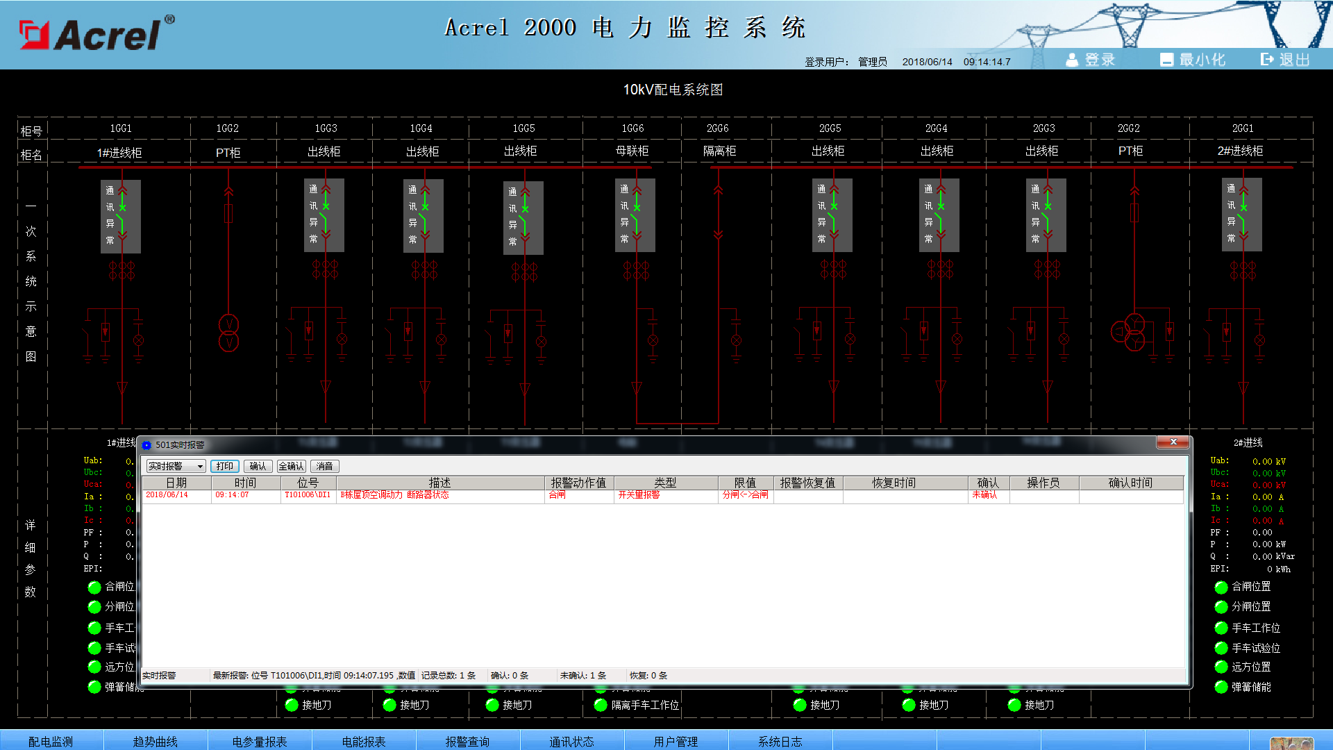Open the 用户管理 tab
1333x750 pixels.
[676, 741]
